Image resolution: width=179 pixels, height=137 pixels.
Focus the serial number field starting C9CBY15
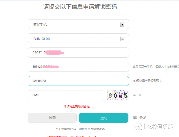[78, 53]
